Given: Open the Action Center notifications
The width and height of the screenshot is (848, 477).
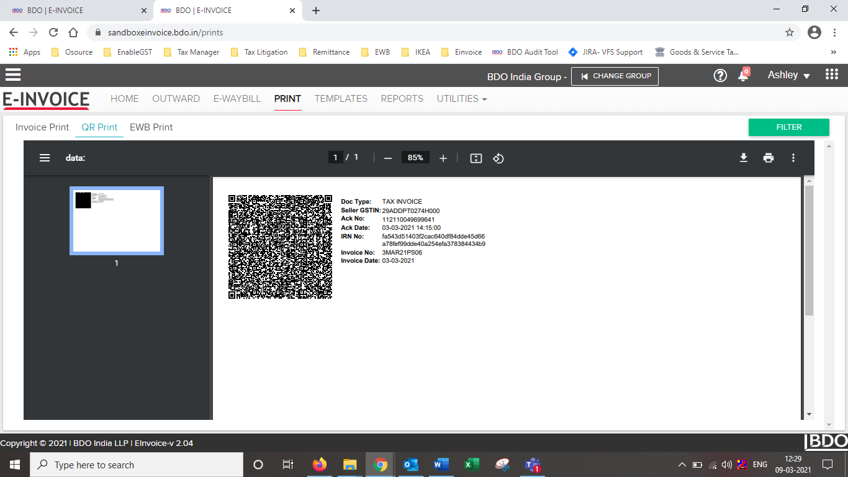Looking at the screenshot, I should coord(828,465).
